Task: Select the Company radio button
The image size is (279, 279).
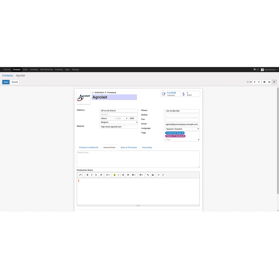Action: click(x=105, y=92)
